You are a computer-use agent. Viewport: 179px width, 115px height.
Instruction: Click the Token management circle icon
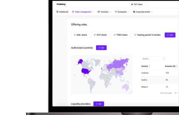point(73,12)
